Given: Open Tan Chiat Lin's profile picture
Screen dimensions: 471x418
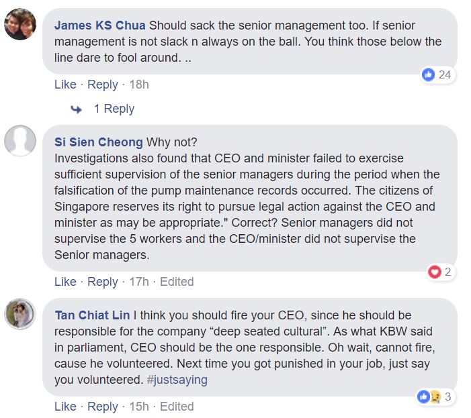Looking at the screenshot, I should (20, 313).
